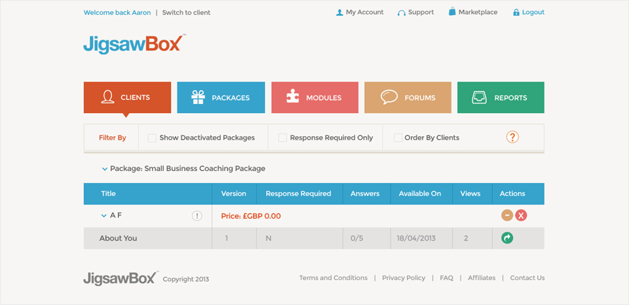
Task: Click the Support headset icon
Action: point(401,13)
